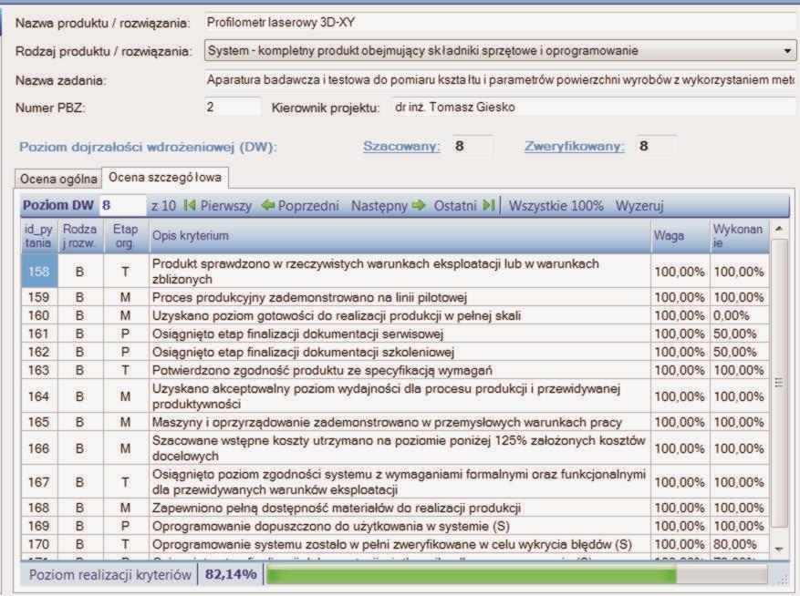Viewport: 800px width, 596px height.
Task: Click the 164 id cell
Action: pyautogui.click(x=39, y=396)
